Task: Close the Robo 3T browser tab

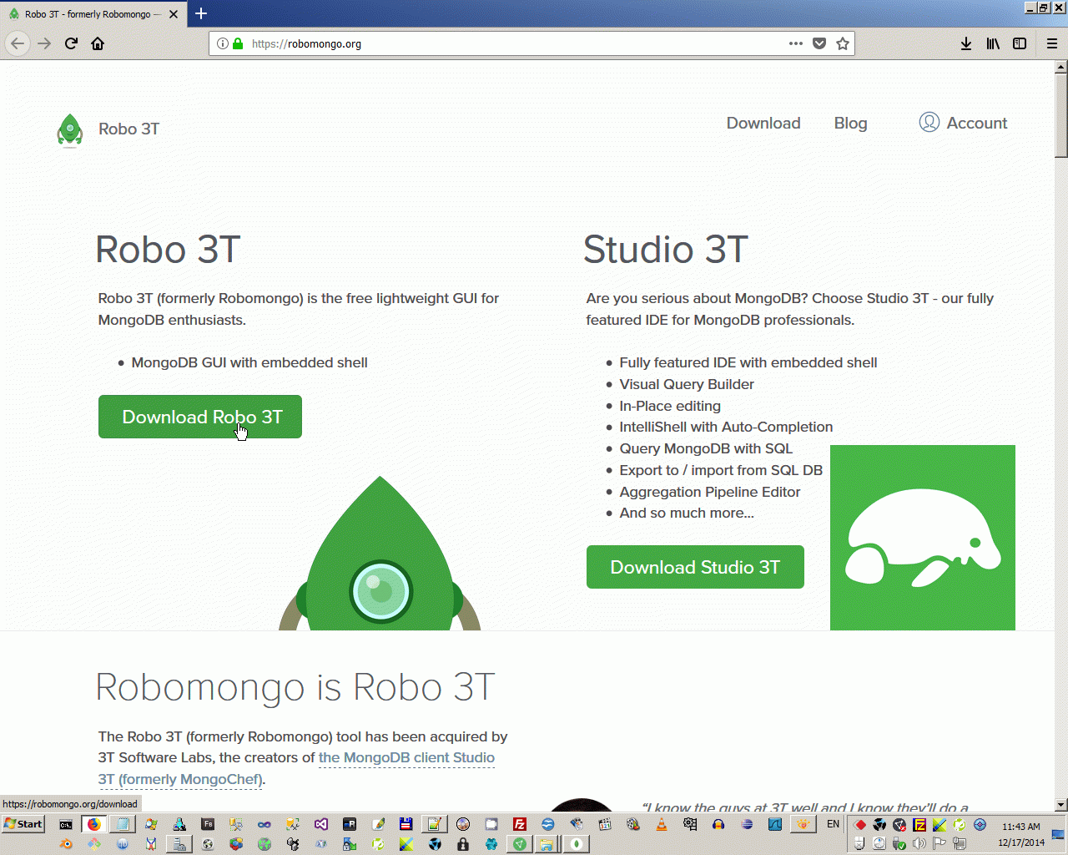Action: pos(174,14)
